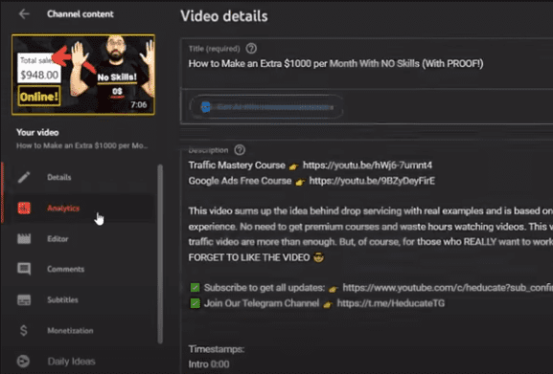Click the video thumbnail showing 7:06
553x374 pixels.
[83, 75]
